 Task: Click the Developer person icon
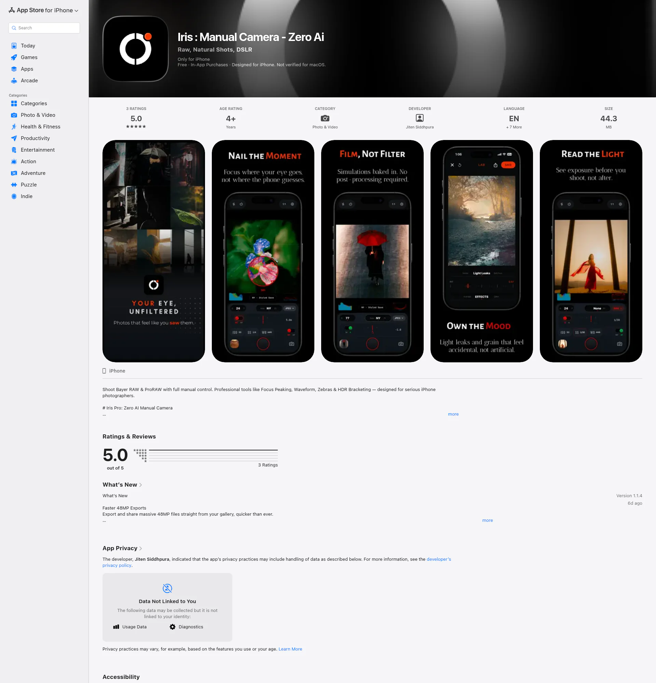[420, 118]
